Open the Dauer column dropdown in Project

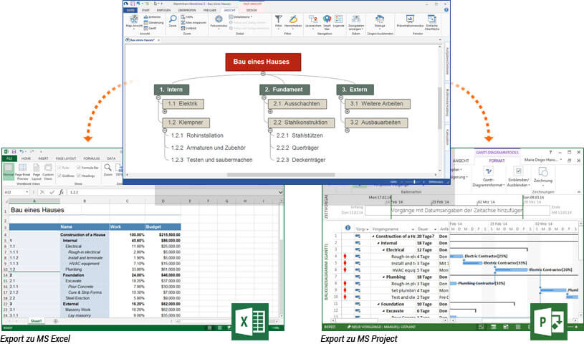click(435, 229)
